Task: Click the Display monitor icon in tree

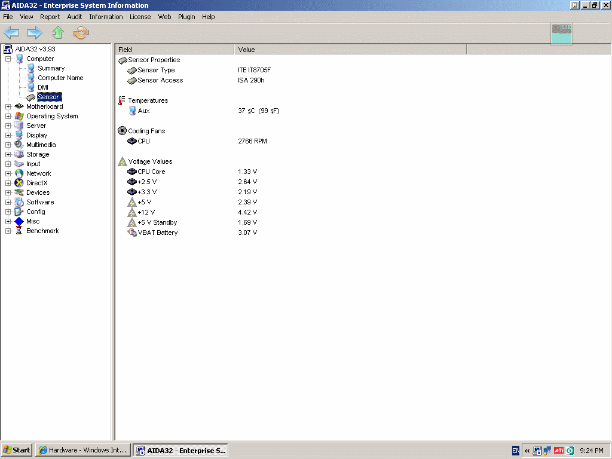Action: coord(19,136)
